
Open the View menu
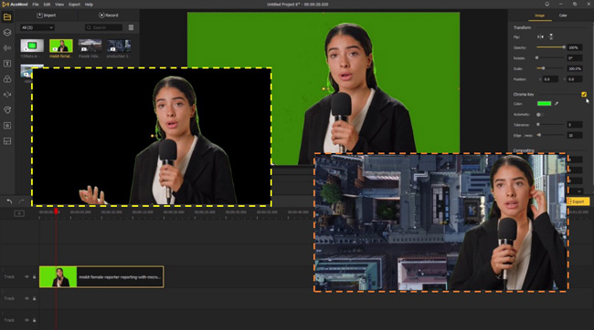(59, 5)
